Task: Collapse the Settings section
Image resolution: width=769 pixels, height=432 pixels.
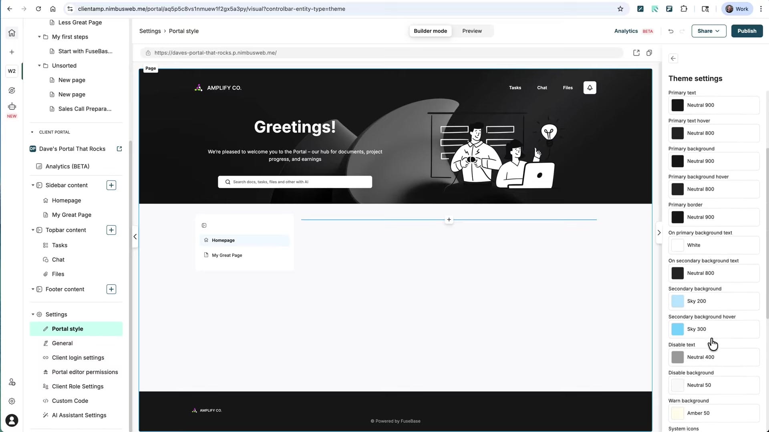Action: click(x=33, y=314)
